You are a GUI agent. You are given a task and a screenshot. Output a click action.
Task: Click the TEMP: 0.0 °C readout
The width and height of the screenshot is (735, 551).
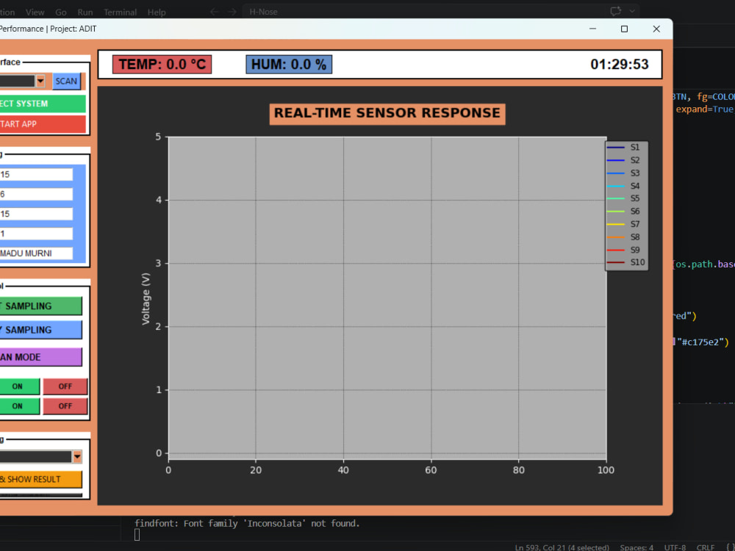pyautogui.click(x=162, y=64)
